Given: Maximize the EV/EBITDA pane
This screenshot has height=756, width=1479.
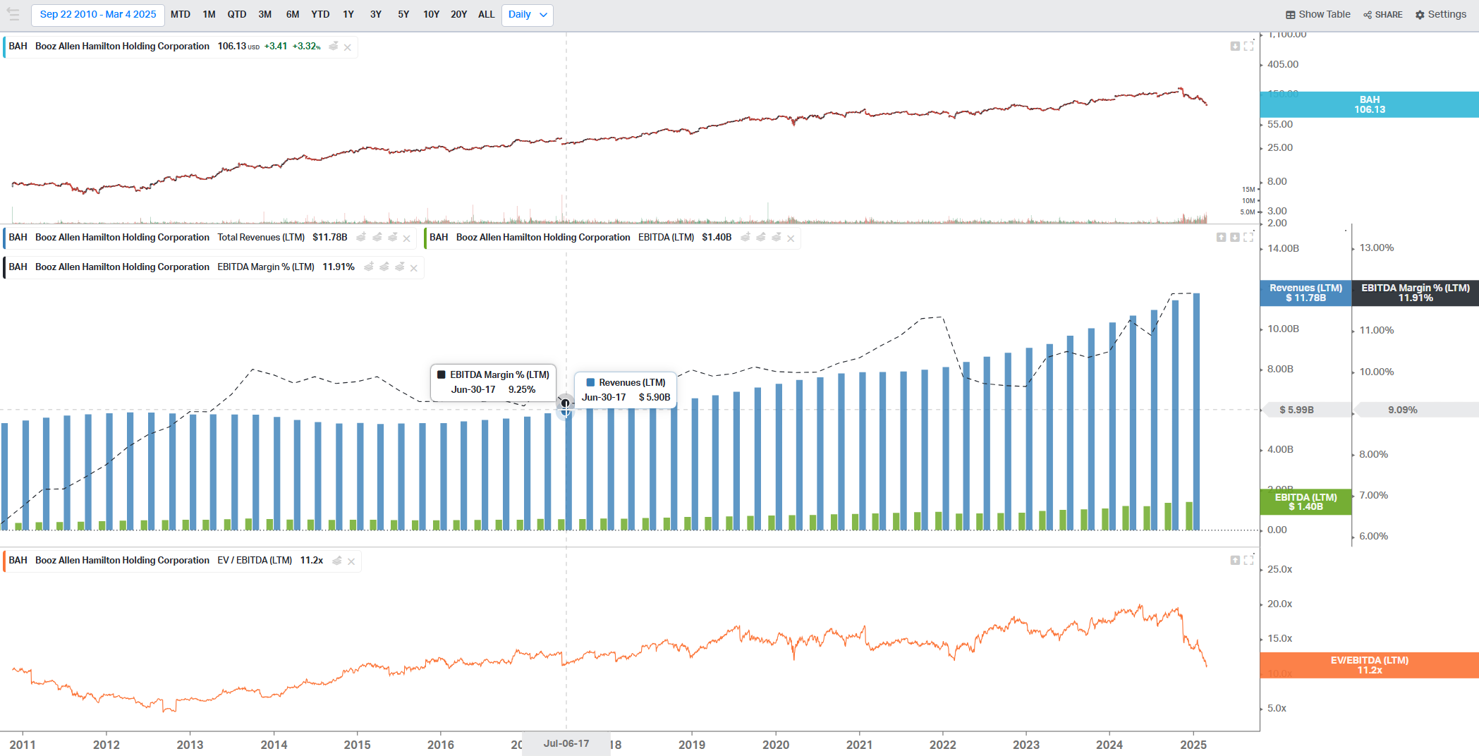Looking at the screenshot, I should pos(1249,560).
